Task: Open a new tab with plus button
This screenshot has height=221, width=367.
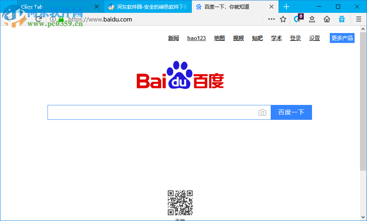Action: [286, 7]
